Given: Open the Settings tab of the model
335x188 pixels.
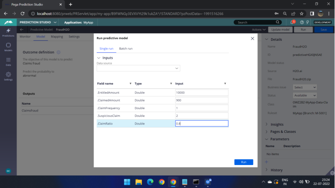Looking at the screenshot, I should (x=74, y=37).
